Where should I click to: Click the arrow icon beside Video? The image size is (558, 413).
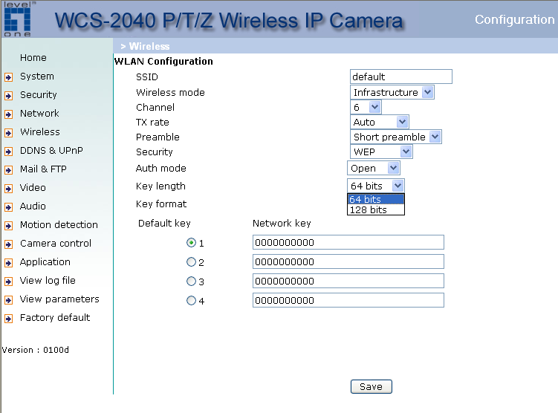(x=8, y=189)
